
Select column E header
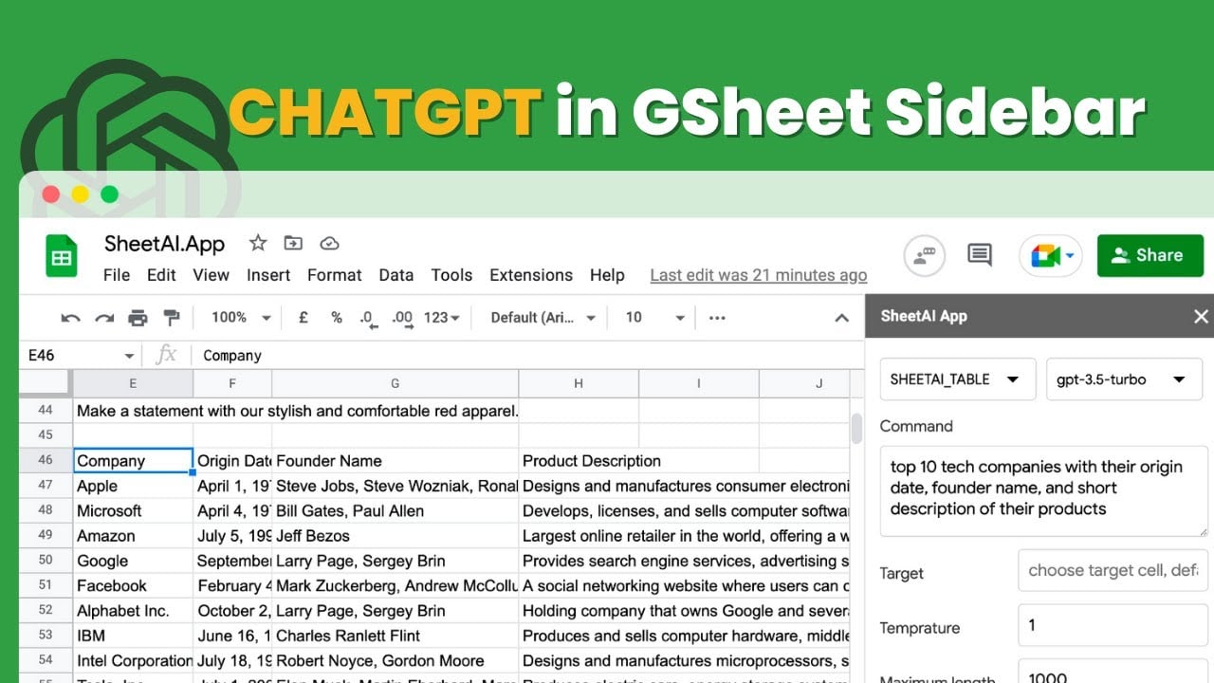[x=133, y=383]
